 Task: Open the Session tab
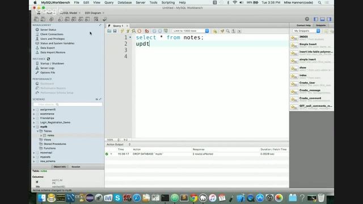click(75, 167)
